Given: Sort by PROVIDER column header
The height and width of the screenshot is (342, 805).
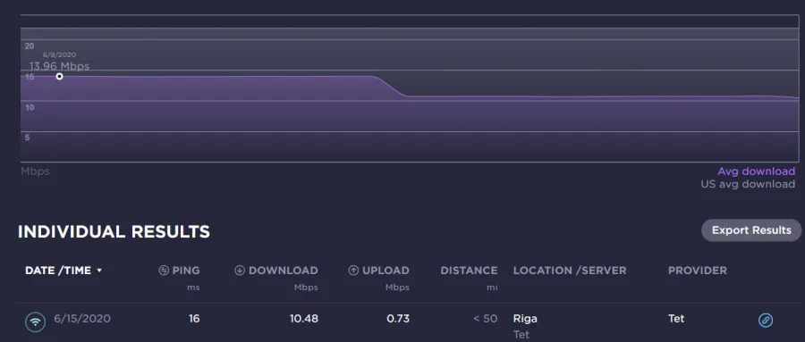Looking at the screenshot, I should click(x=697, y=271).
